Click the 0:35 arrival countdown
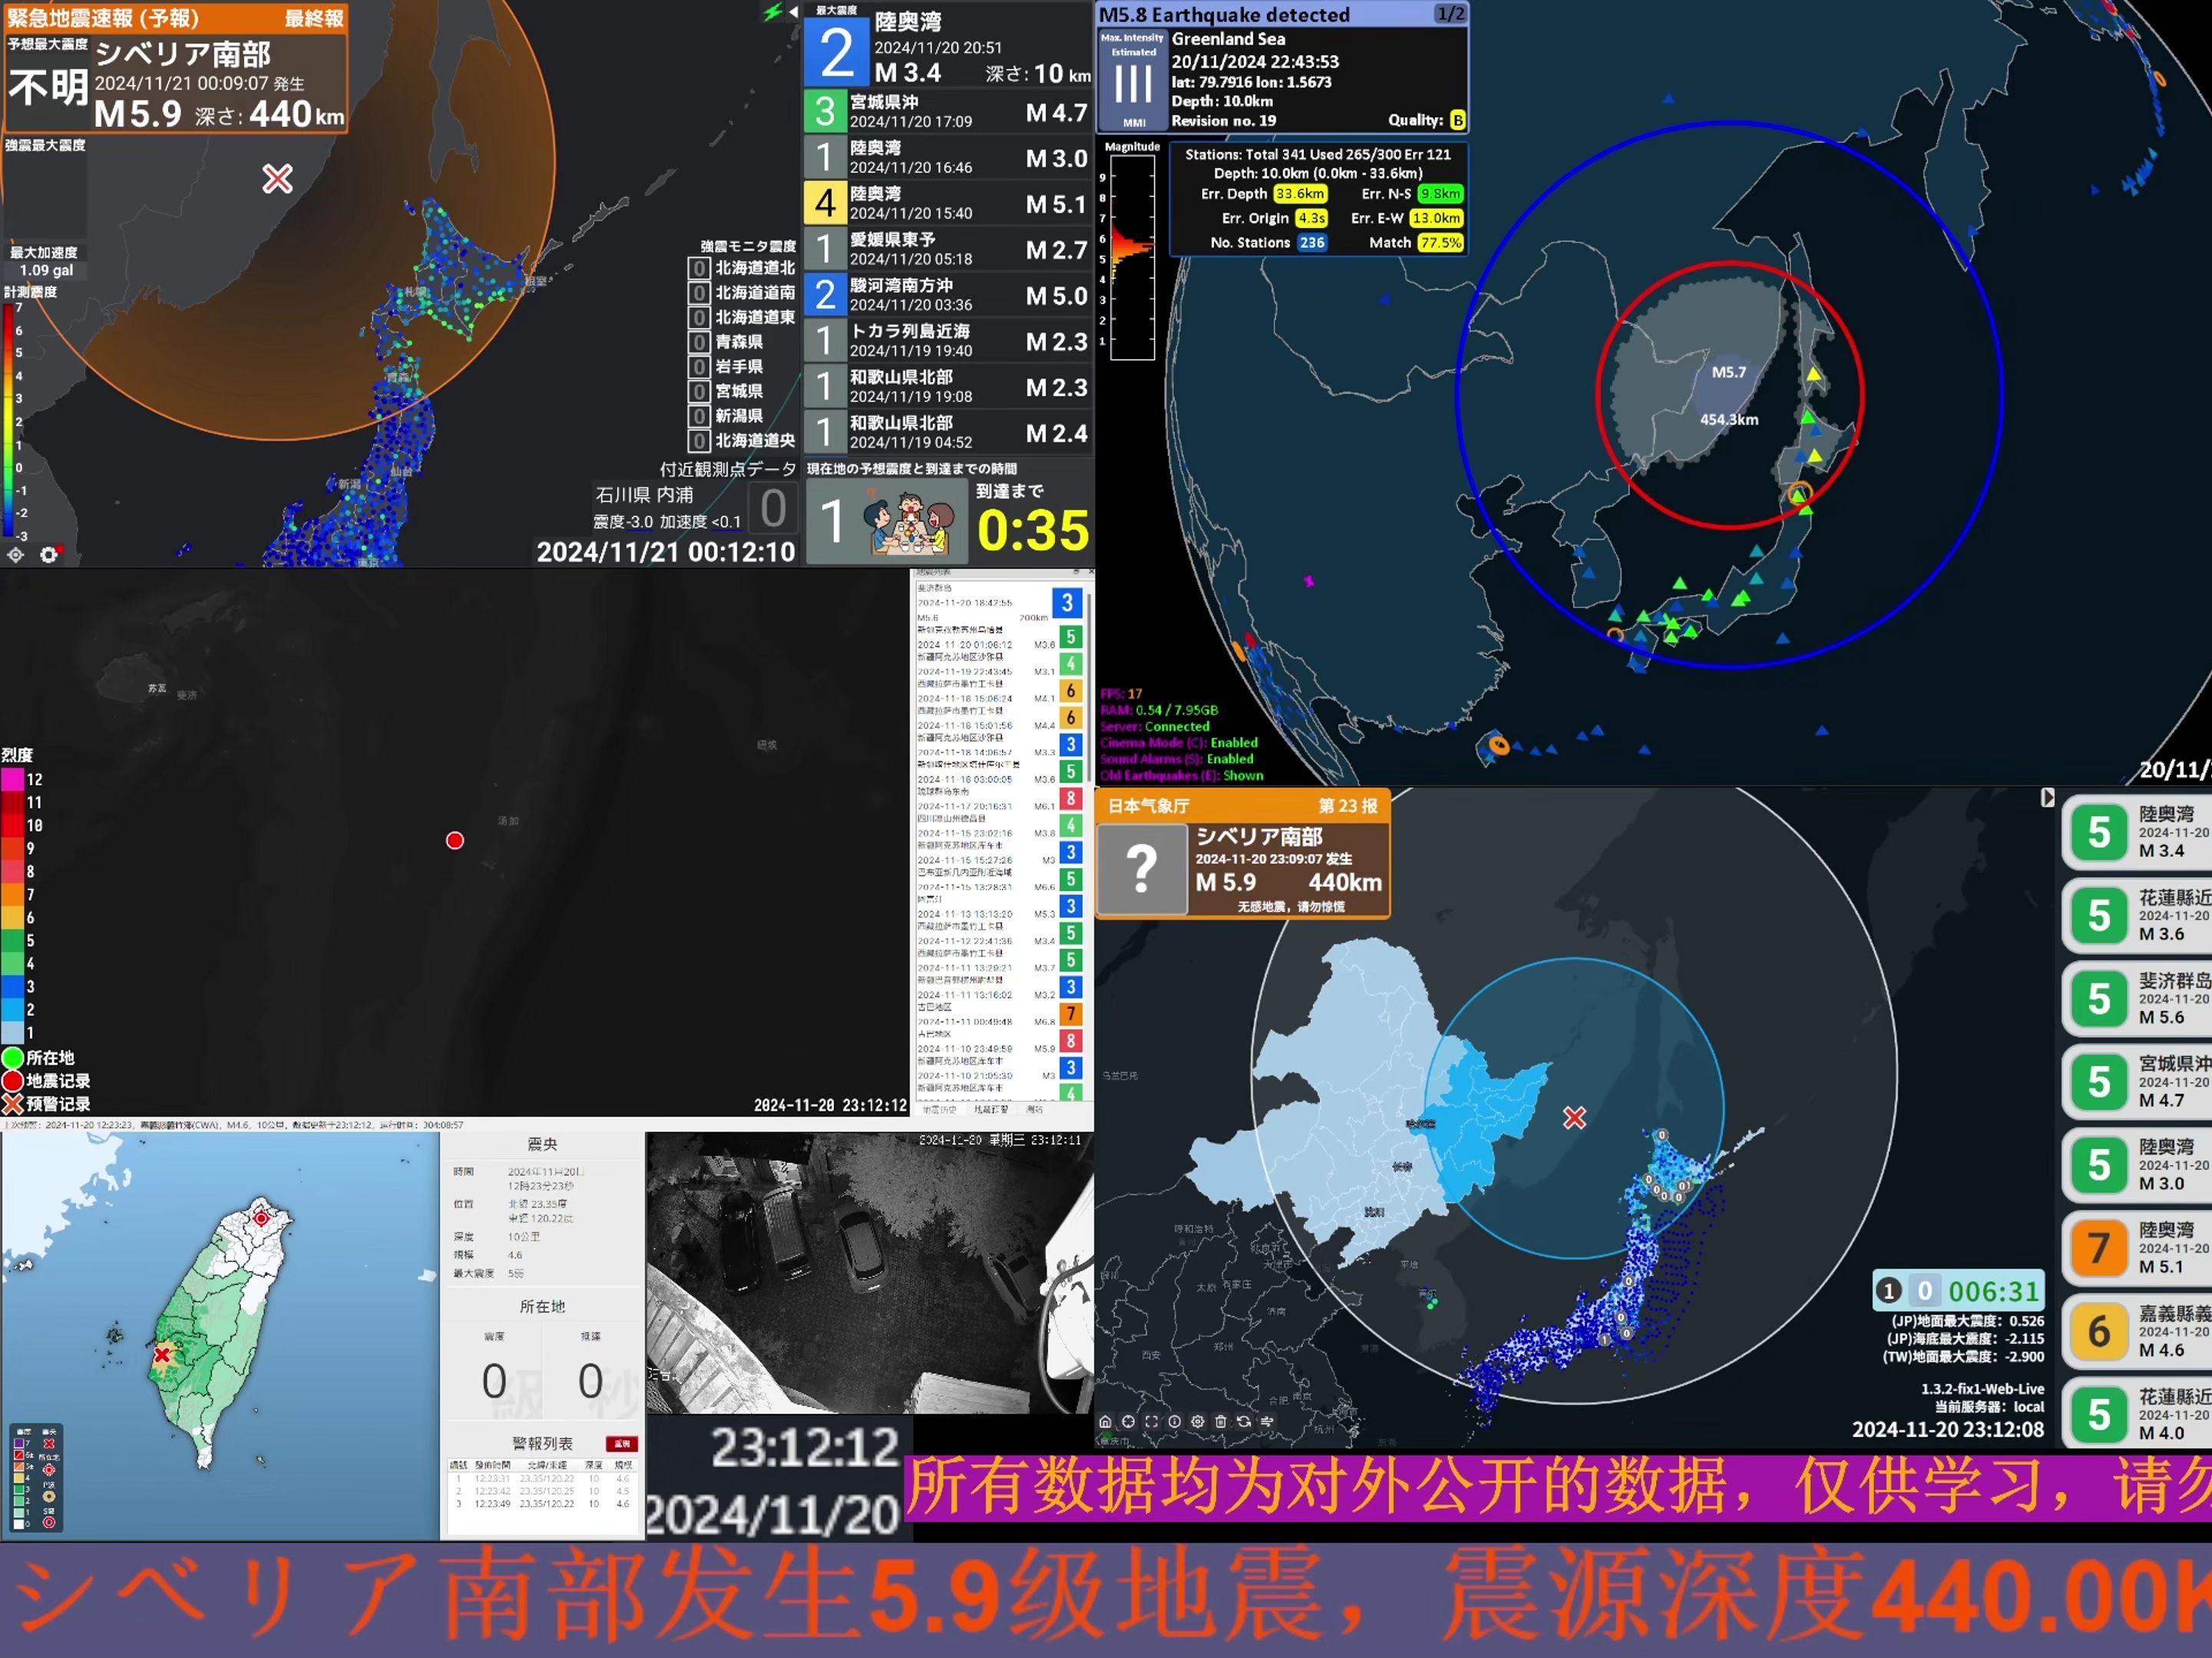Image resolution: width=2212 pixels, height=1658 pixels. (1032, 530)
